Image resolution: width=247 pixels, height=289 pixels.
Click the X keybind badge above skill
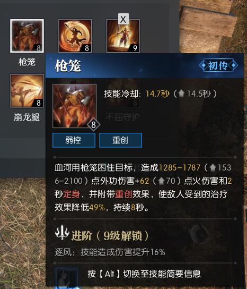pos(124,19)
